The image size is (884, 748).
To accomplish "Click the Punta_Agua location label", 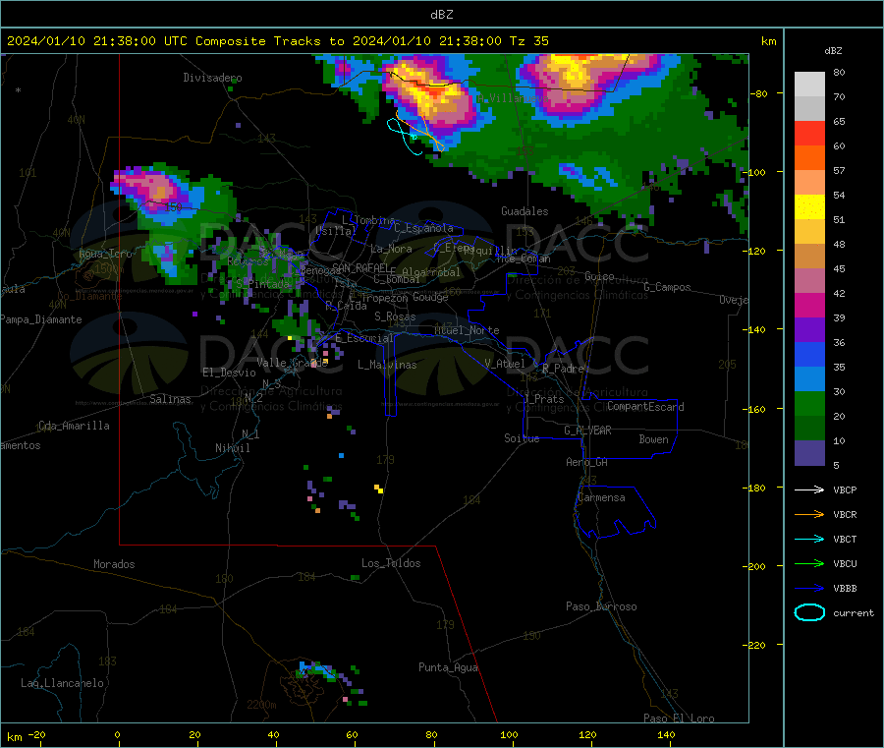I will tap(448, 667).
